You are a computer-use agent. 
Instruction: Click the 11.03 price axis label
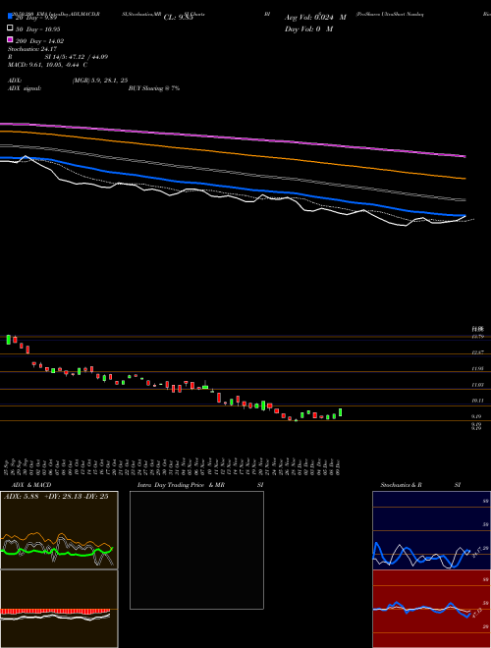(477, 385)
